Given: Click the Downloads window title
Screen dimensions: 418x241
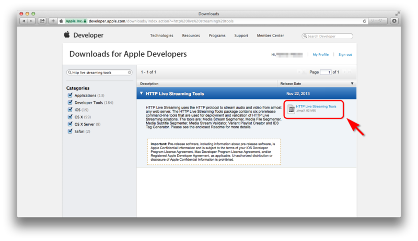Looking at the screenshot, I should click(x=208, y=14).
